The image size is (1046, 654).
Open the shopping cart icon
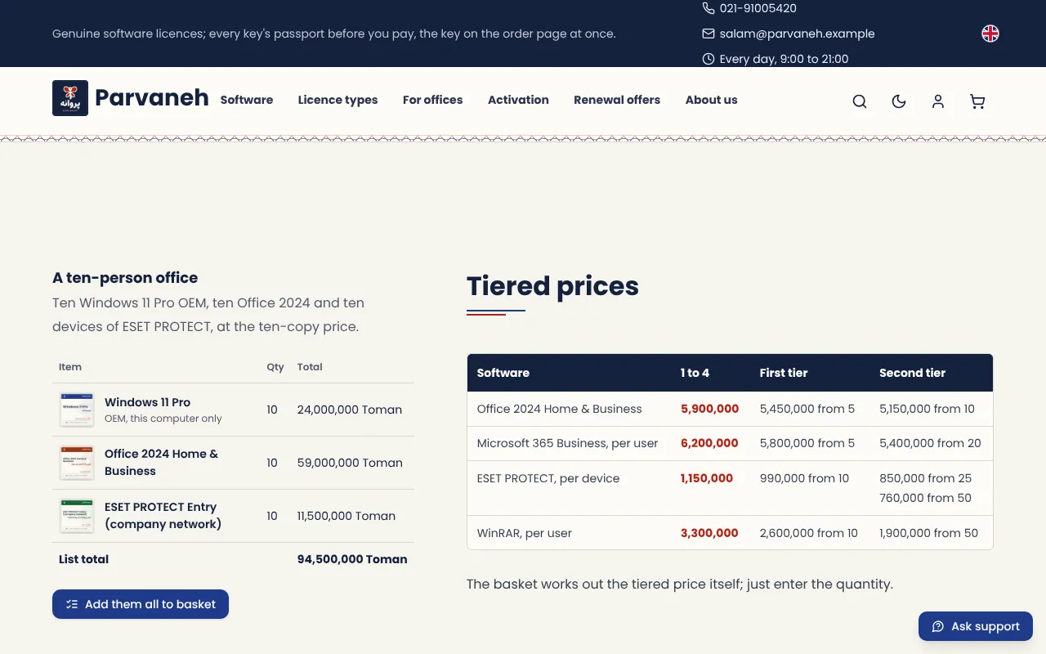coord(977,101)
